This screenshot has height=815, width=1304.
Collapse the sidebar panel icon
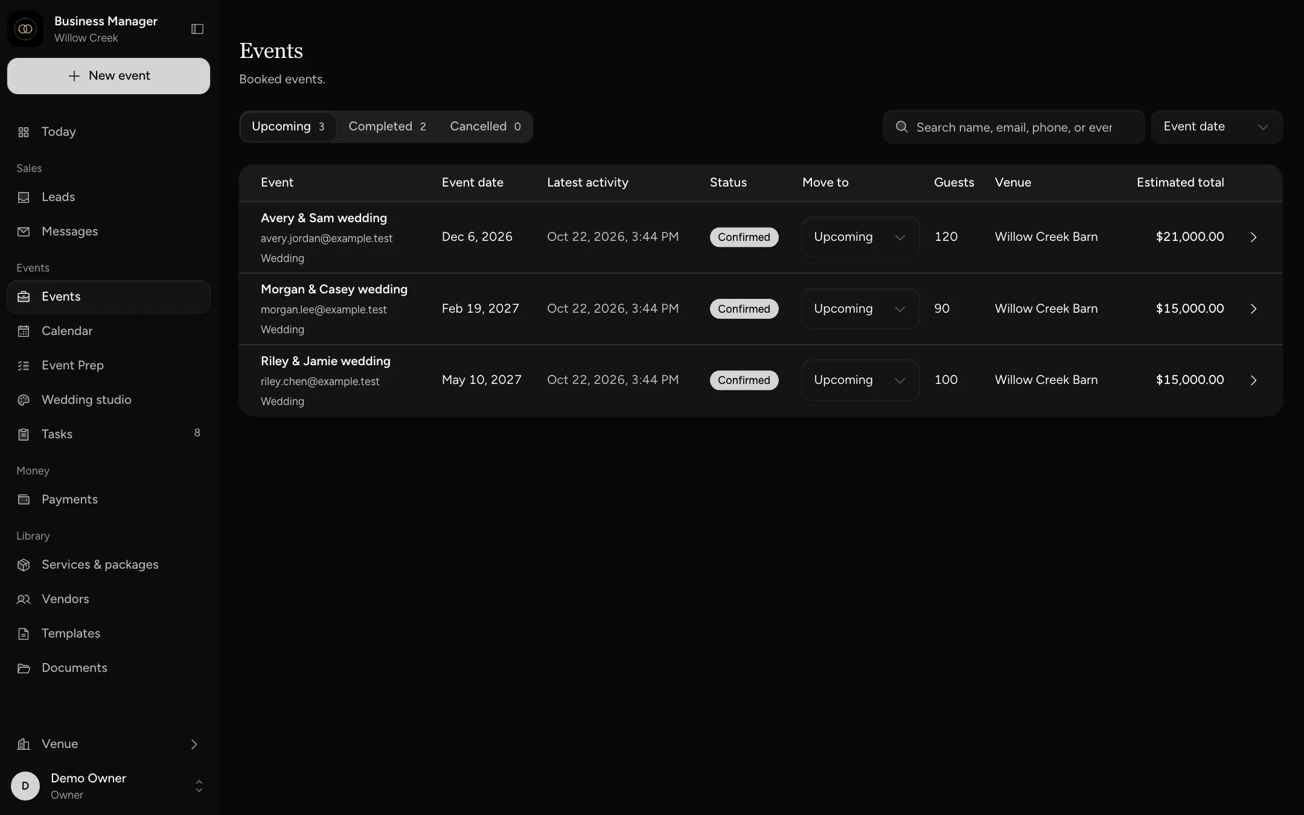[x=197, y=29]
